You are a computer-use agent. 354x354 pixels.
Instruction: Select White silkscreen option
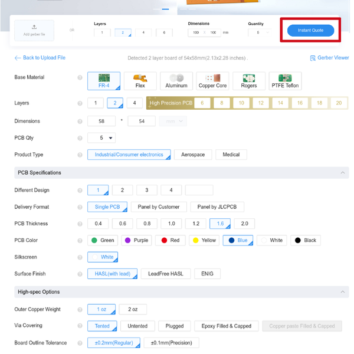click(103, 257)
